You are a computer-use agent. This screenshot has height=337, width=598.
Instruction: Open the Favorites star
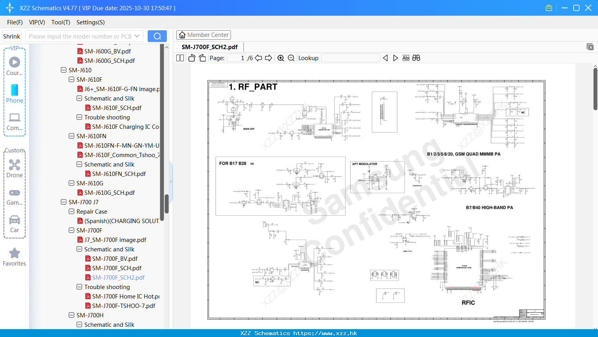click(x=15, y=257)
